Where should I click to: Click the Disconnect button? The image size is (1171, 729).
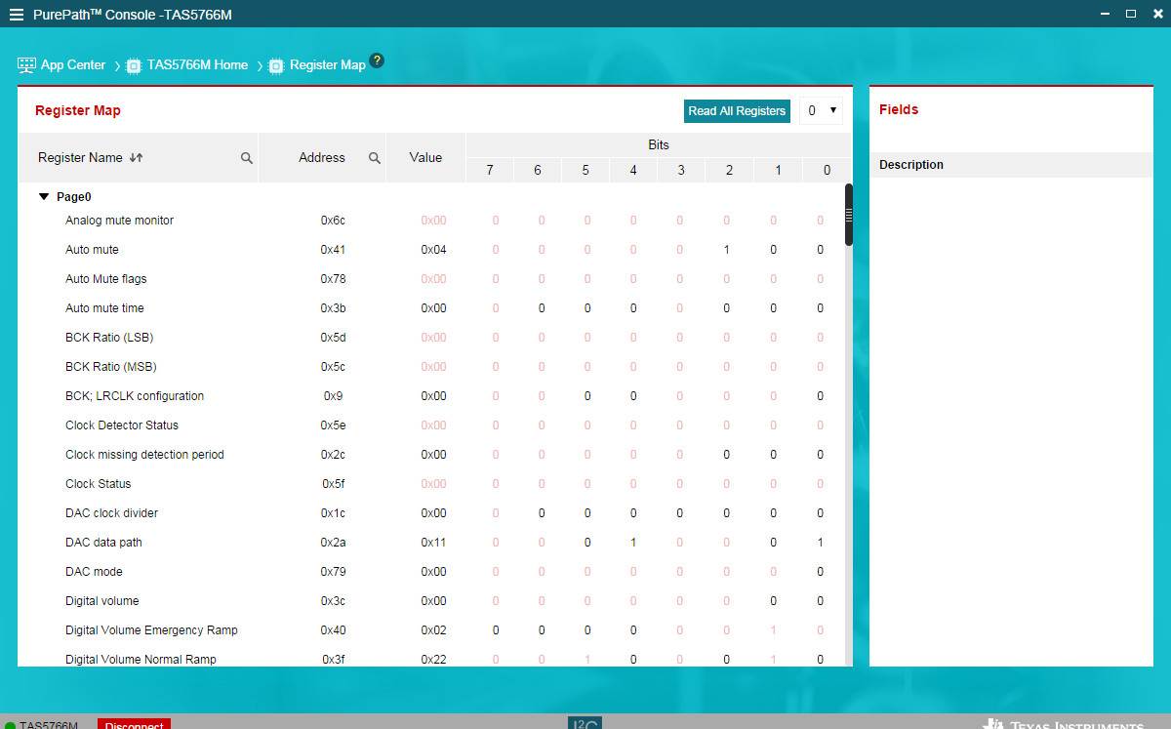tap(134, 725)
